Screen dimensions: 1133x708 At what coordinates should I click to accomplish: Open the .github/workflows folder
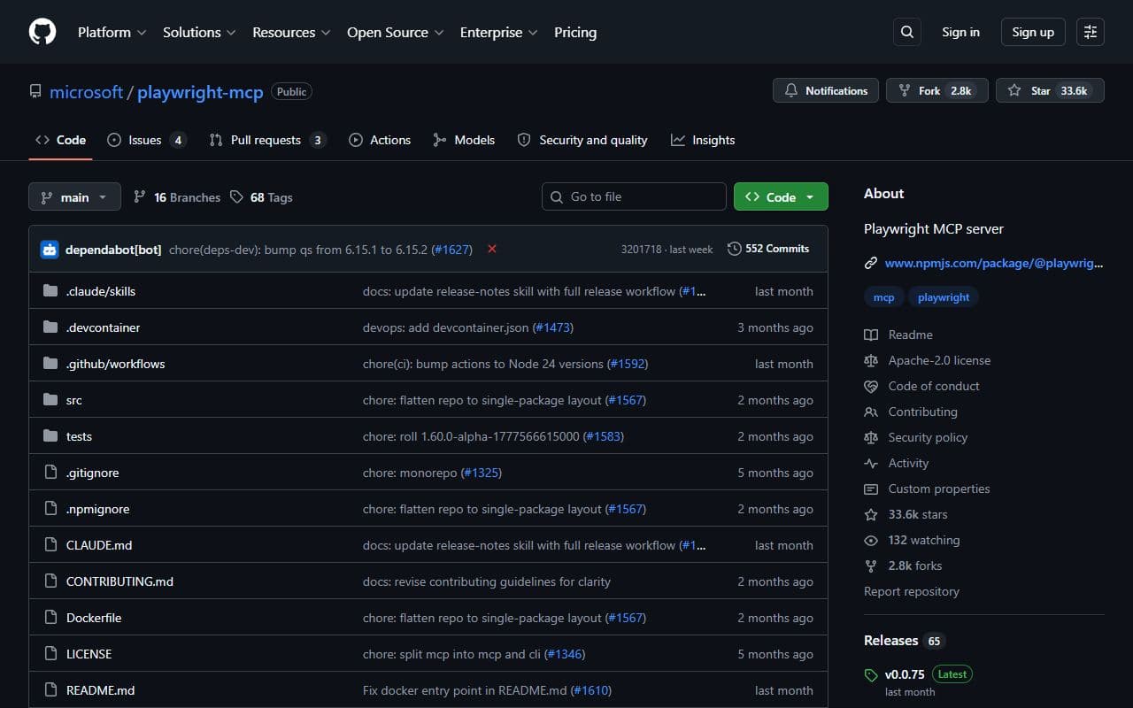tap(115, 364)
